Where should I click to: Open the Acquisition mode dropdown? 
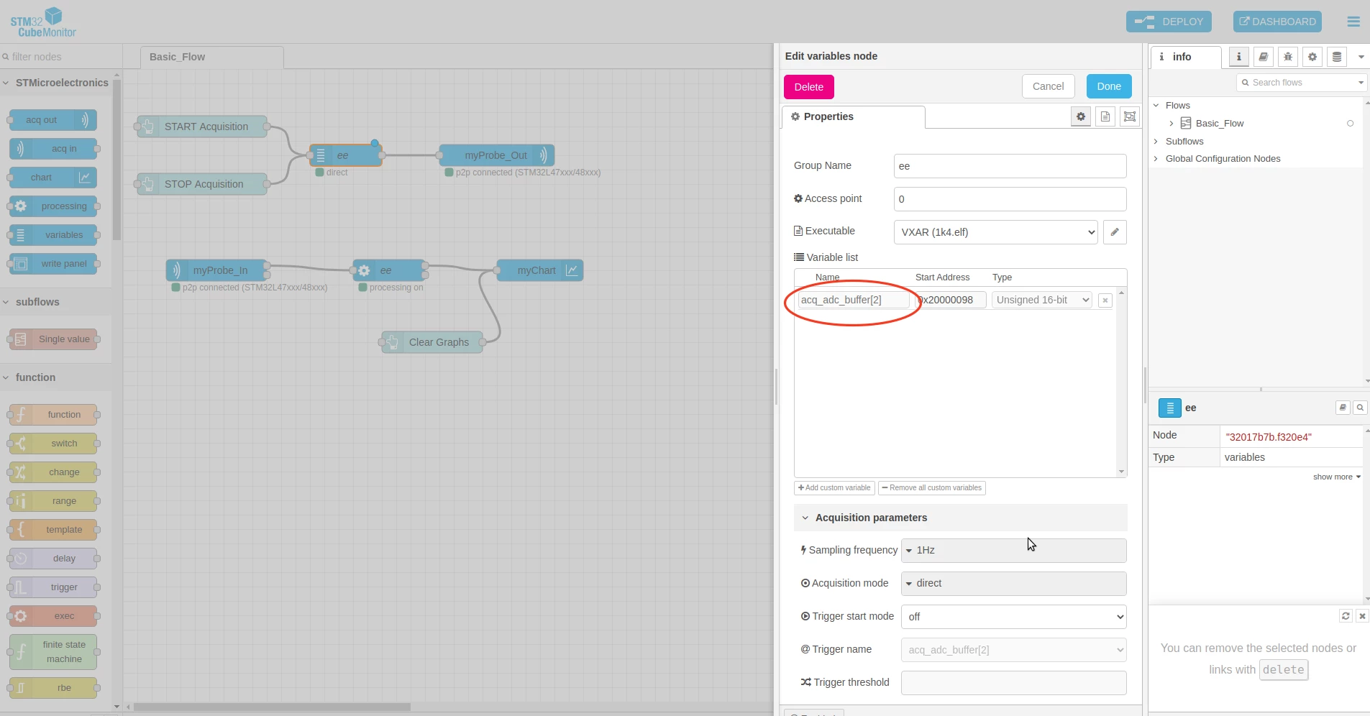point(1013,584)
